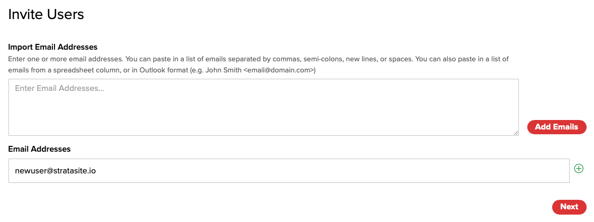594x222 pixels.
Task: Click the green plus icon to add row
Action: click(x=579, y=169)
